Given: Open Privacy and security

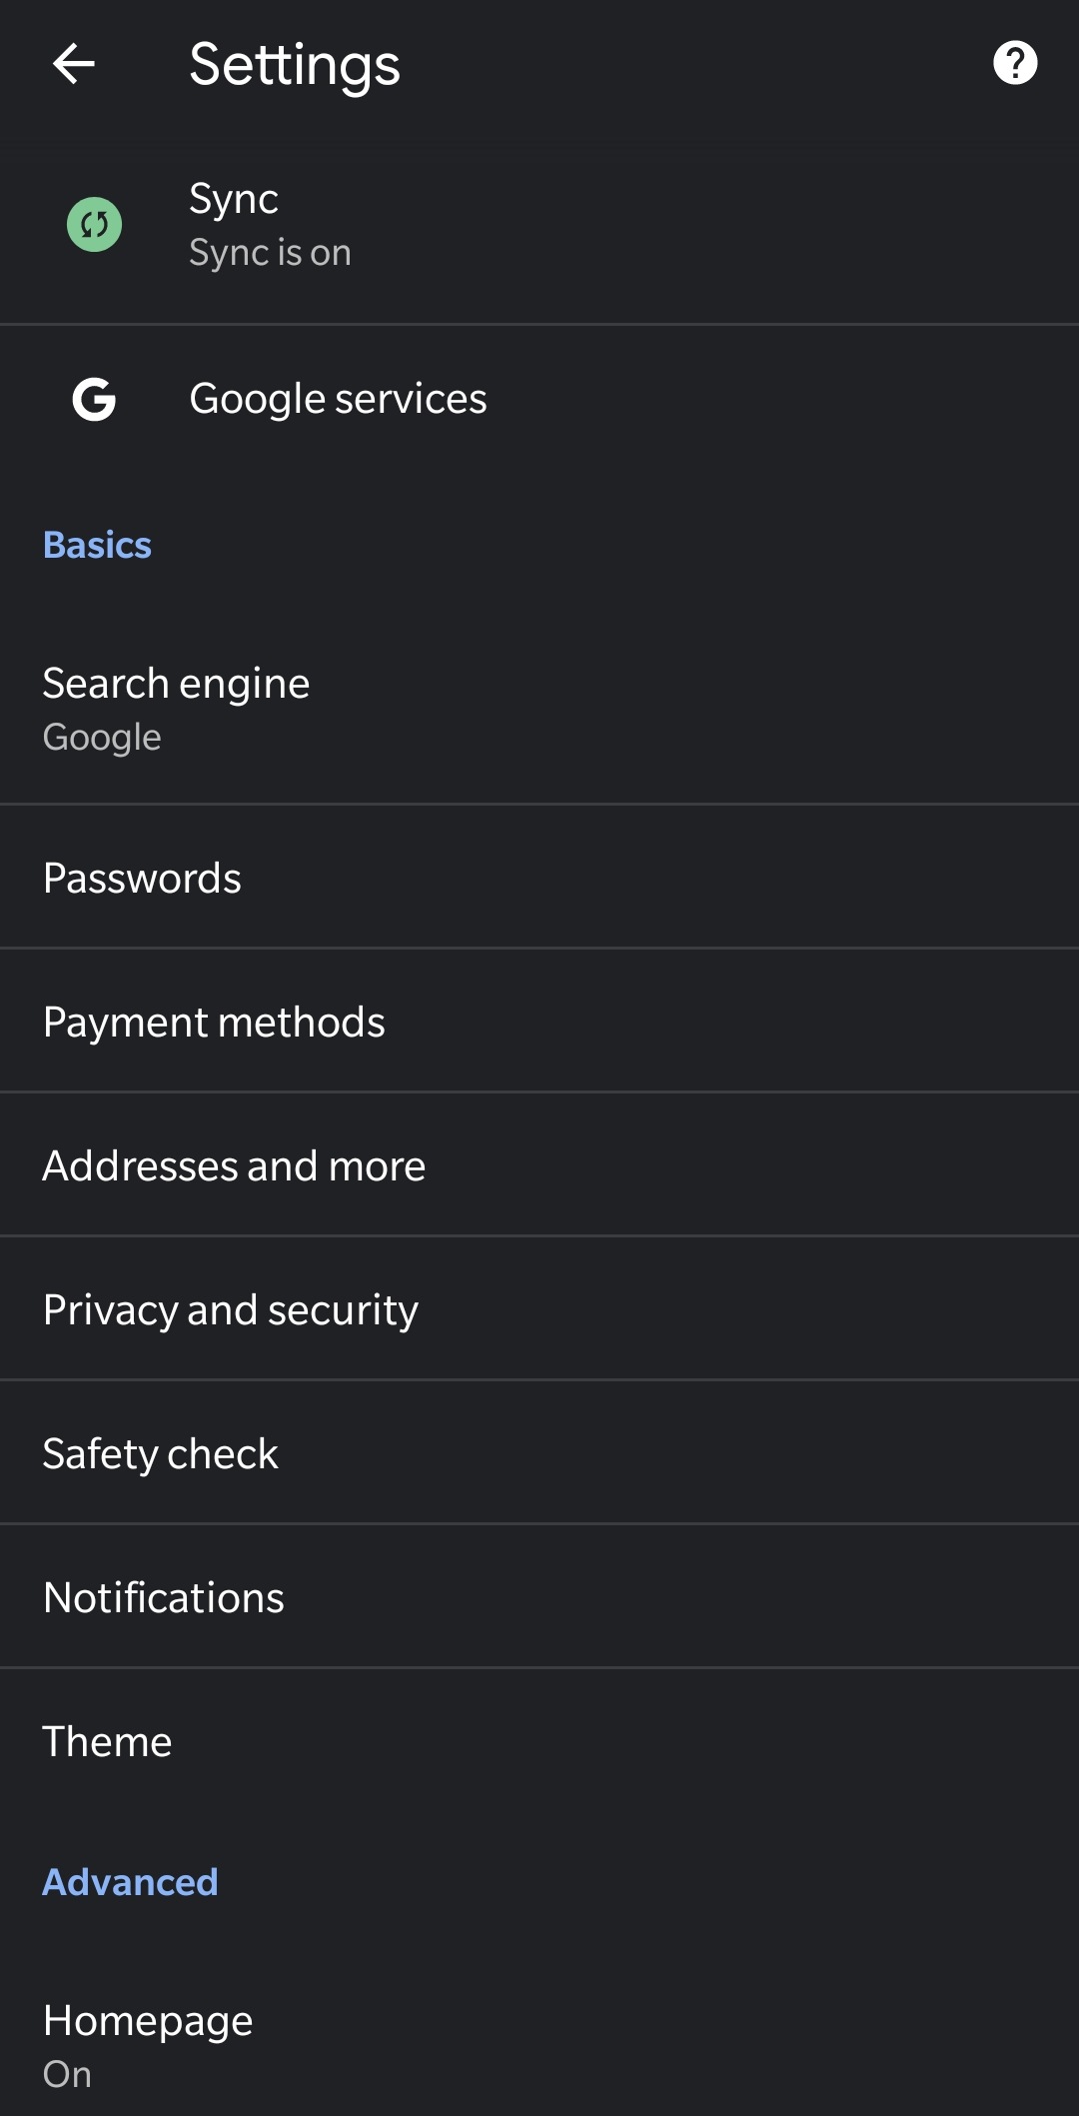Looking at the screenshot, I should pyautogui.click(x=539, y=1309).
